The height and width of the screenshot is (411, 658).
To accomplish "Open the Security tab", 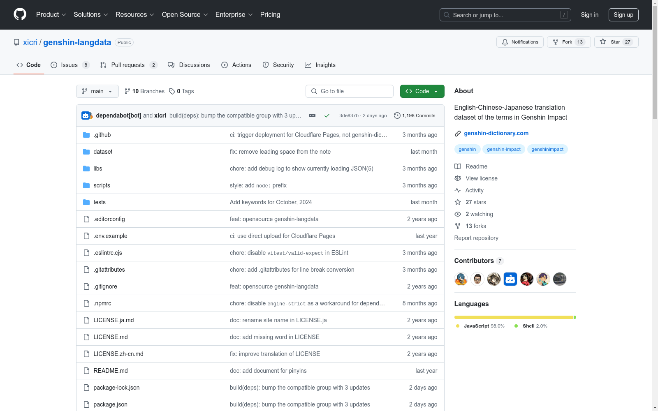I will [278, 65].
